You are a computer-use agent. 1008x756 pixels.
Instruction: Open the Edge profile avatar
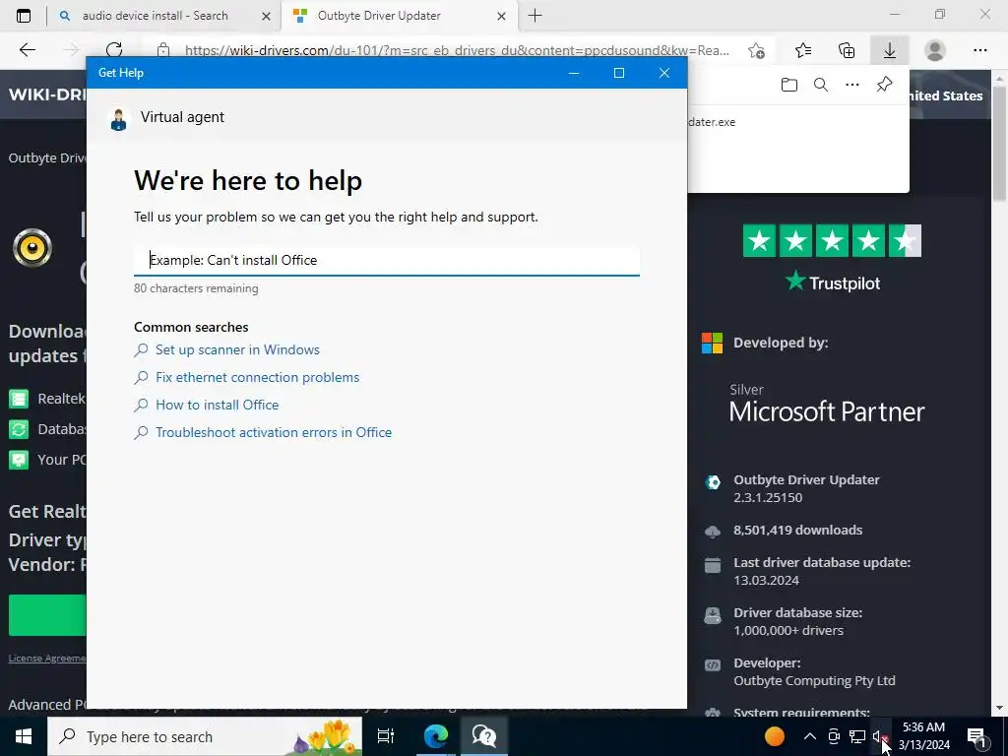935,50
